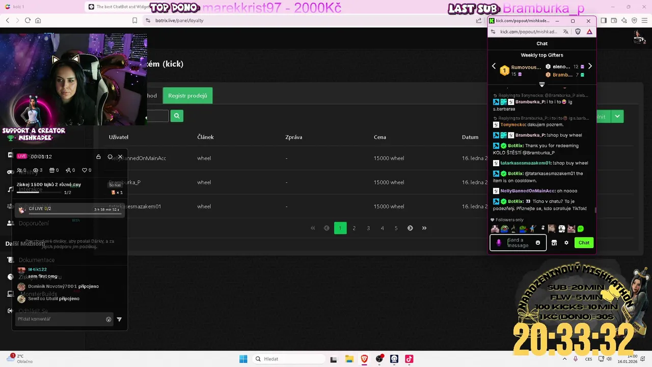Go to page 5 in pagination

396,228
